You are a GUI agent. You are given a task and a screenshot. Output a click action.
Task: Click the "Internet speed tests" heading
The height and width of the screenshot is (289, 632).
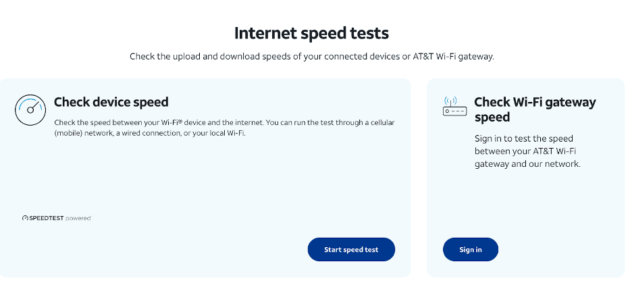(x=311, y=33)
